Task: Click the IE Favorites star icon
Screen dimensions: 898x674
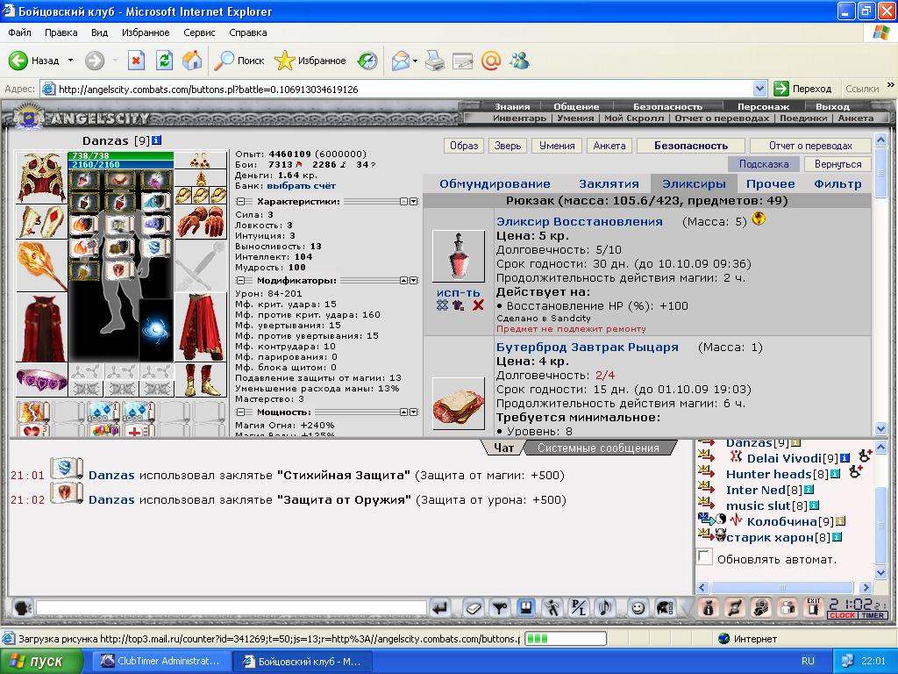Action: point(285,61)
